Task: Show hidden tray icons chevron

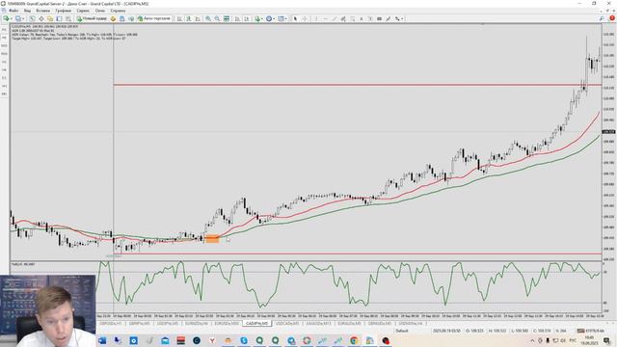Action: 532,340
